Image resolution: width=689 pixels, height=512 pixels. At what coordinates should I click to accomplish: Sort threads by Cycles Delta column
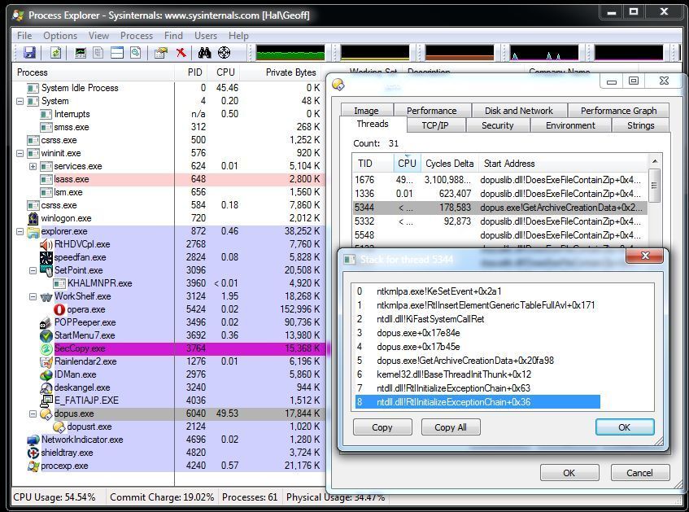(x=450, y=164)
